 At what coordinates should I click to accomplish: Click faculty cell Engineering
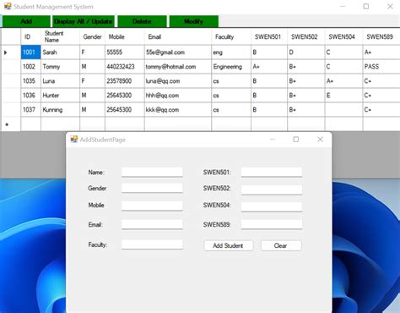pyautogui.click(x=231, y=67)
